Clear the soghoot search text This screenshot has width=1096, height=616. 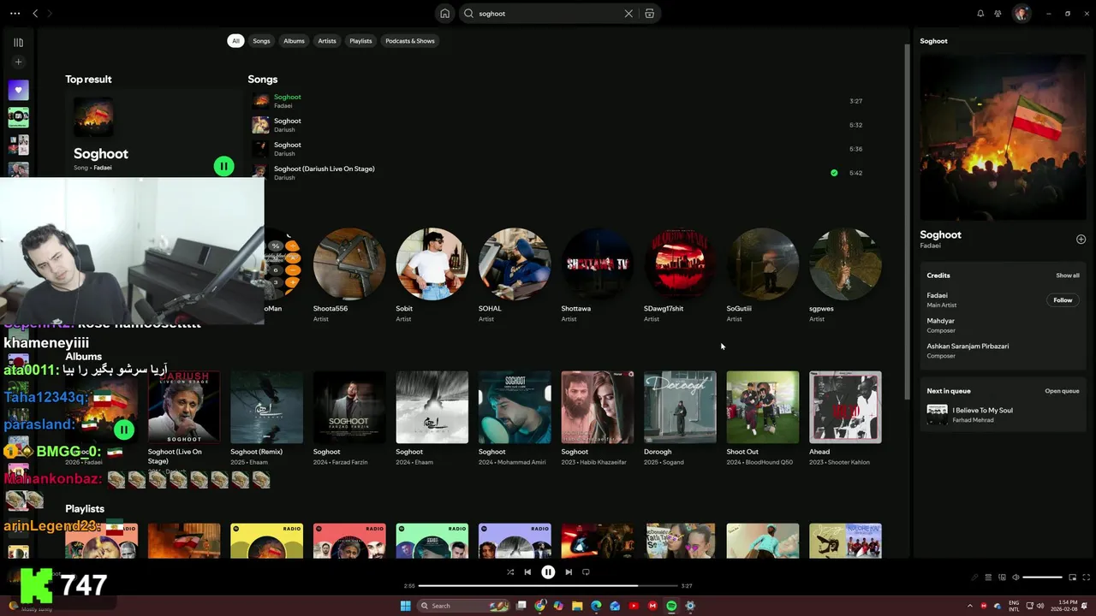628,14
